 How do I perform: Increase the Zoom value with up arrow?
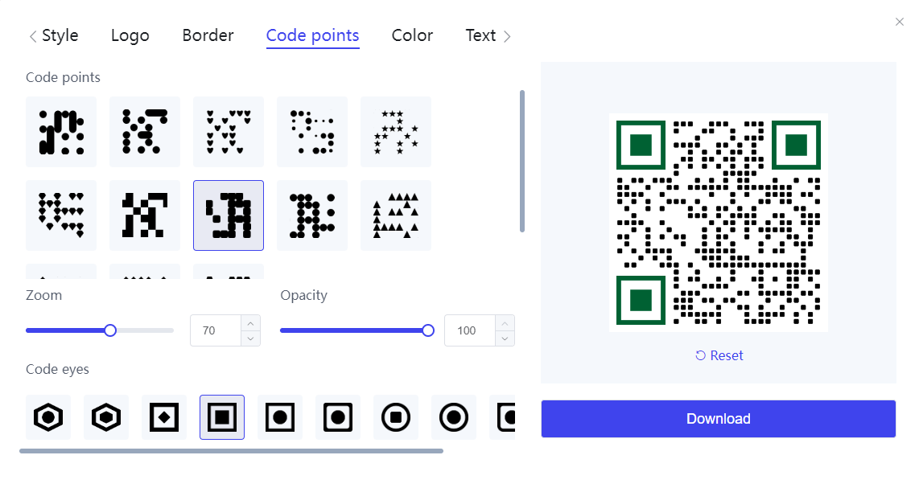(251, 323)
